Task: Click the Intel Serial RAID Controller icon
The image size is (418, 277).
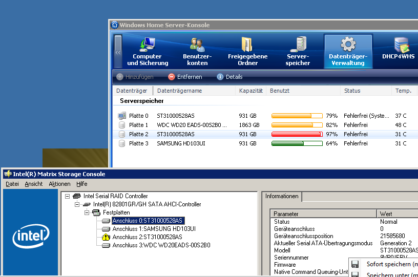Action: tap(77, 196)
